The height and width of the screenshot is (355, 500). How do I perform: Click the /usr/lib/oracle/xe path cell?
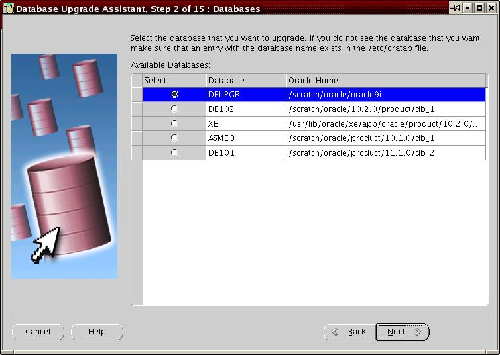tap(386, 124)
